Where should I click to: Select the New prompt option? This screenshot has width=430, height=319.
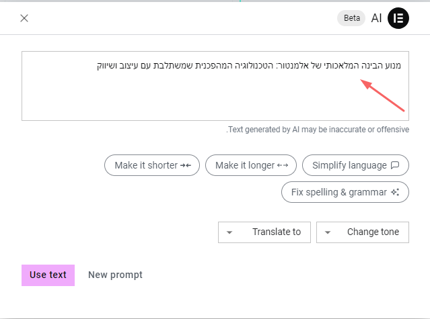pyautogui.click(x=115, y=275)
